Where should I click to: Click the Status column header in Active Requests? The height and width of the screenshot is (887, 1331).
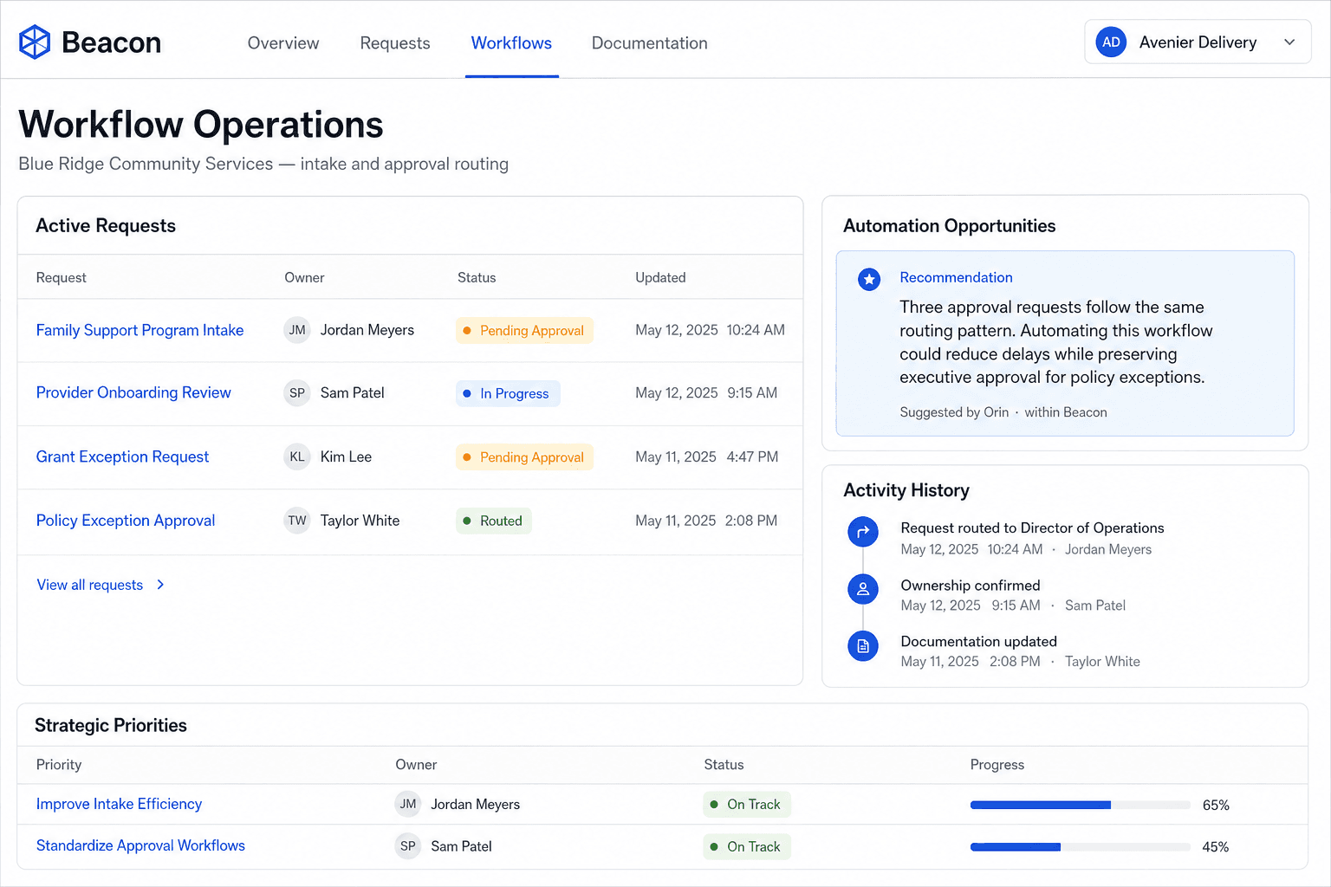(477, 277)
